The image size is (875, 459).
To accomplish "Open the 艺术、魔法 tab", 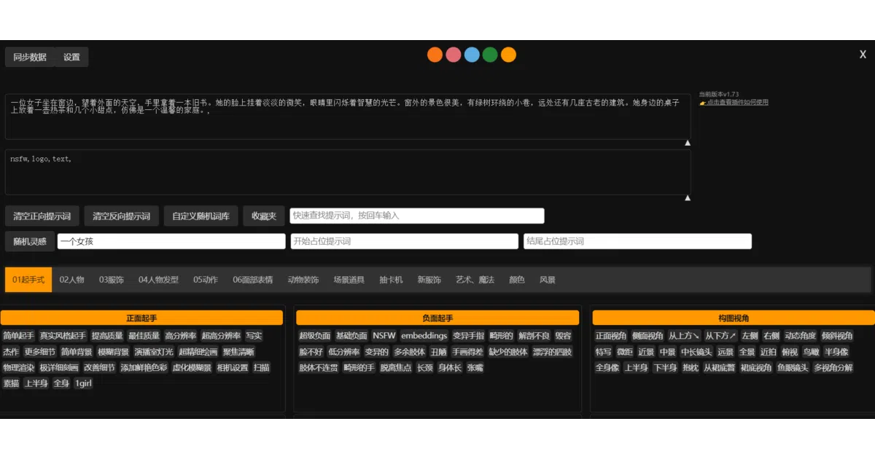I will [x=475, y=280].
